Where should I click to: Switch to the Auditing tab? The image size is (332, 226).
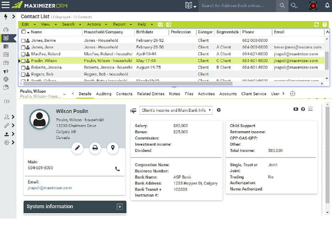pyautogui.click(x=104, y=94)
